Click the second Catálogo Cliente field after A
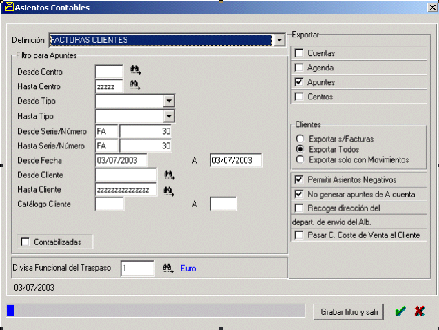The image size is (439, 330). (223, 204)
